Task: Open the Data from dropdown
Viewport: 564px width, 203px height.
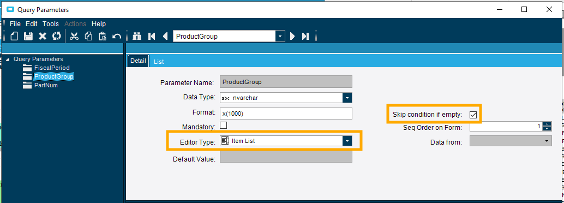Action: point(547,141)
